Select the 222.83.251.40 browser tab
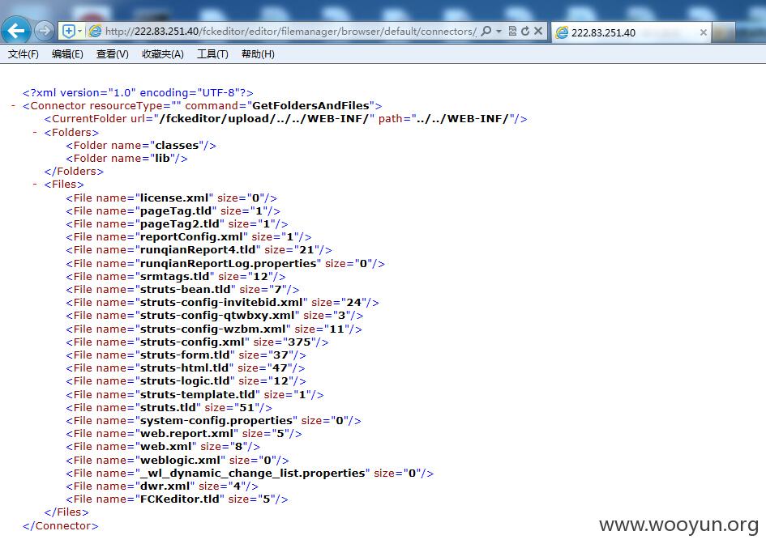Image resolution: width=766 pixels, height=548 pixels. [x=631, y=32]
